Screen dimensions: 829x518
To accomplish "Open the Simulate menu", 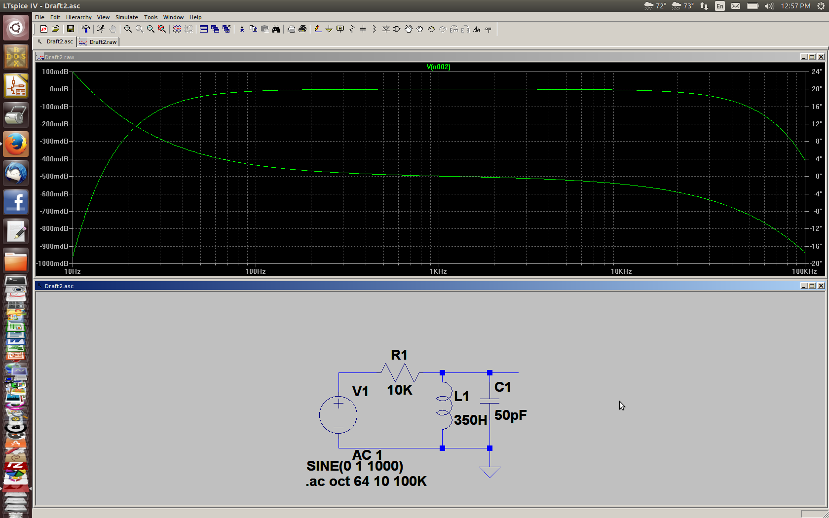I will (x=127, y=17).
